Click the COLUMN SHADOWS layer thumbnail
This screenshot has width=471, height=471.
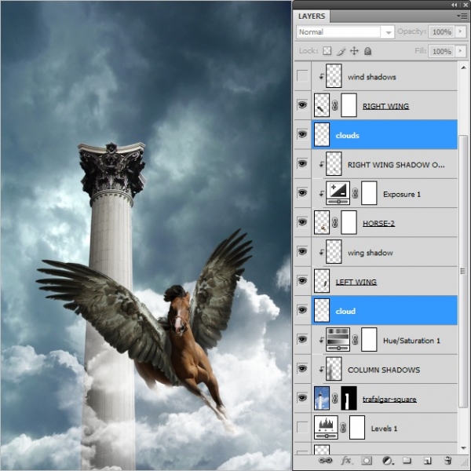pos(334,369)
